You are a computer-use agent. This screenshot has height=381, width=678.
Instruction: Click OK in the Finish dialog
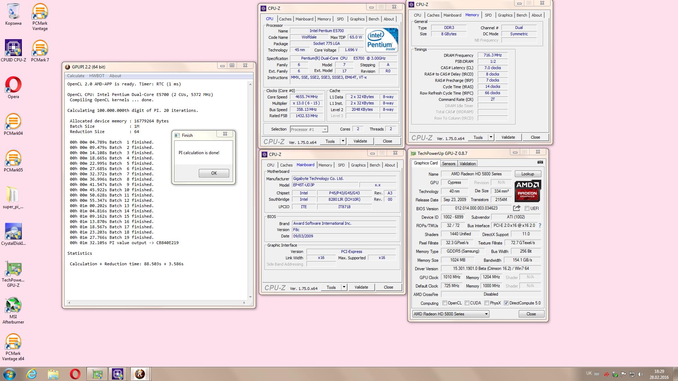214,173
